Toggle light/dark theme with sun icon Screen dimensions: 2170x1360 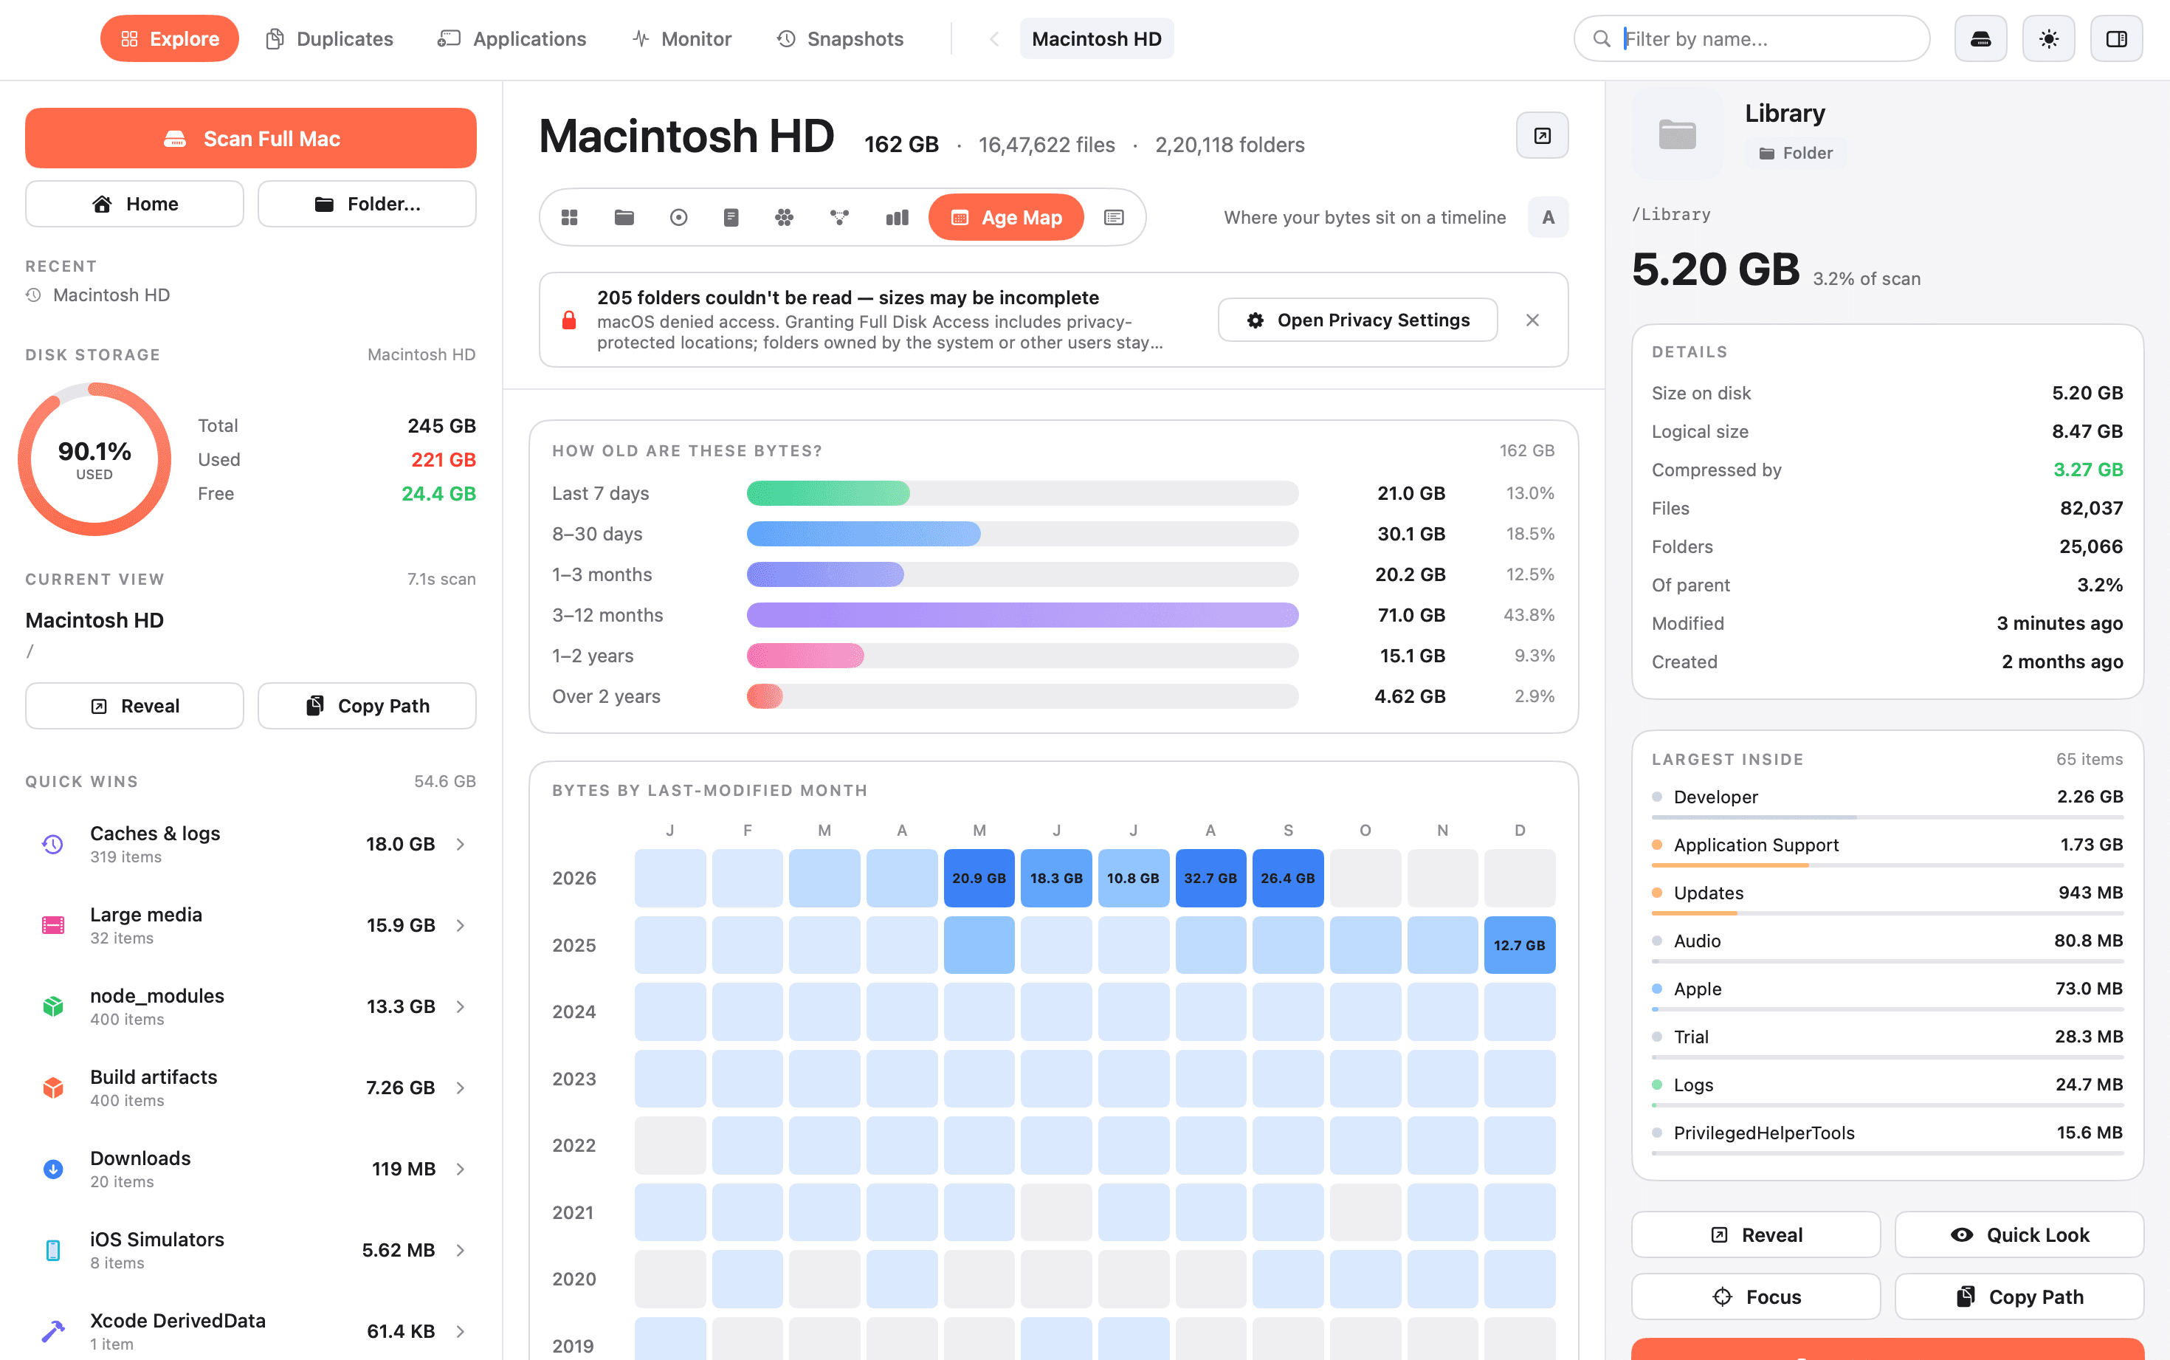point(2049,38)
